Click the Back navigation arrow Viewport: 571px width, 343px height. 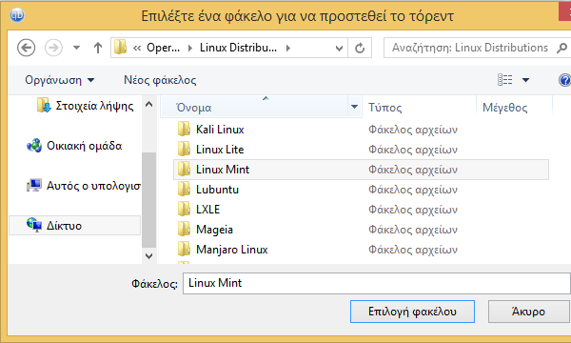tap(27, 48)
